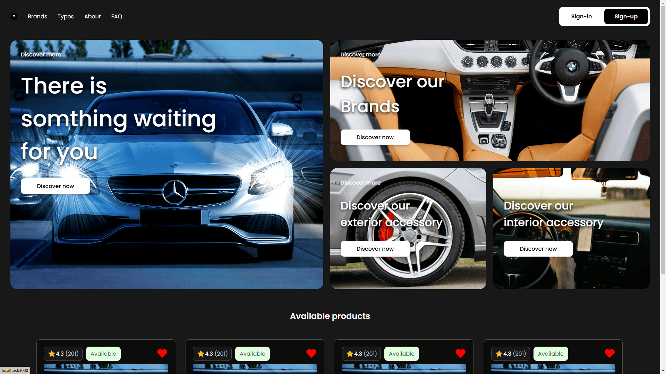This screenshot has height=374, width=666.
Task: Open the Brands menu item
Action: pos(37,16)
